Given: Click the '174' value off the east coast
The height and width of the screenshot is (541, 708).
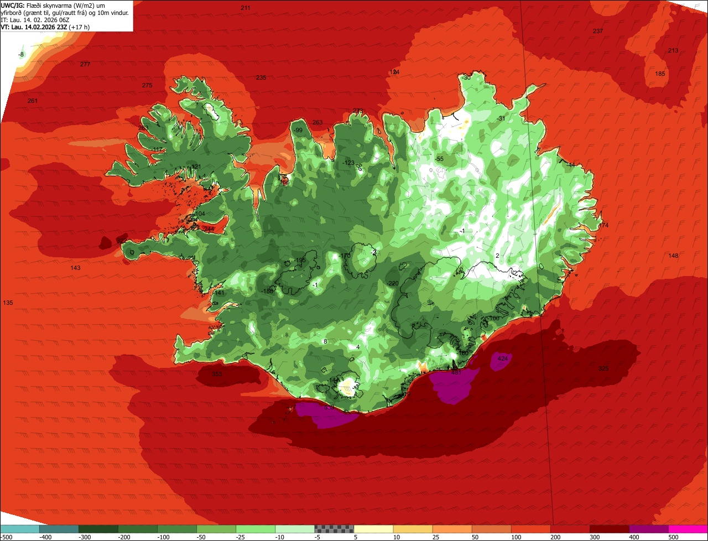Looking at the screenshot, I should (603, 225).
